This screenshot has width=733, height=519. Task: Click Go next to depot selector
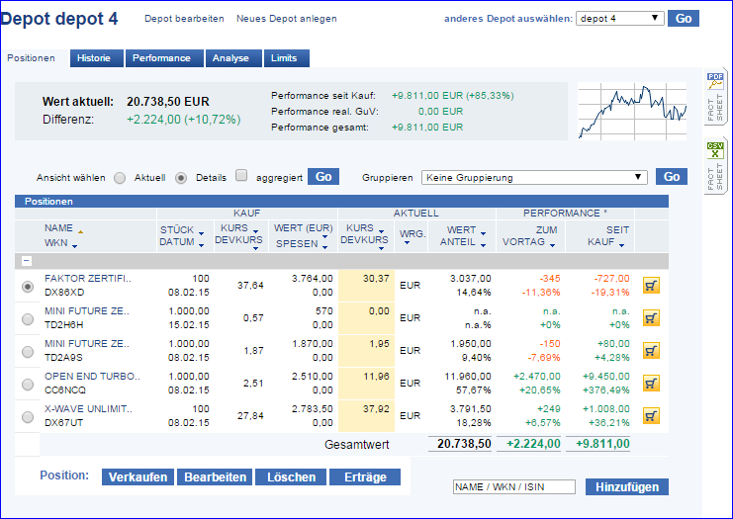pyautogui.click(x=684, y=19)
